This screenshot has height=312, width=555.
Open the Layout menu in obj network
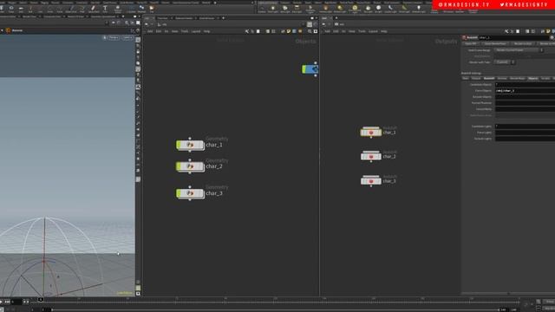pyautogui.click(x=196, y=31)
